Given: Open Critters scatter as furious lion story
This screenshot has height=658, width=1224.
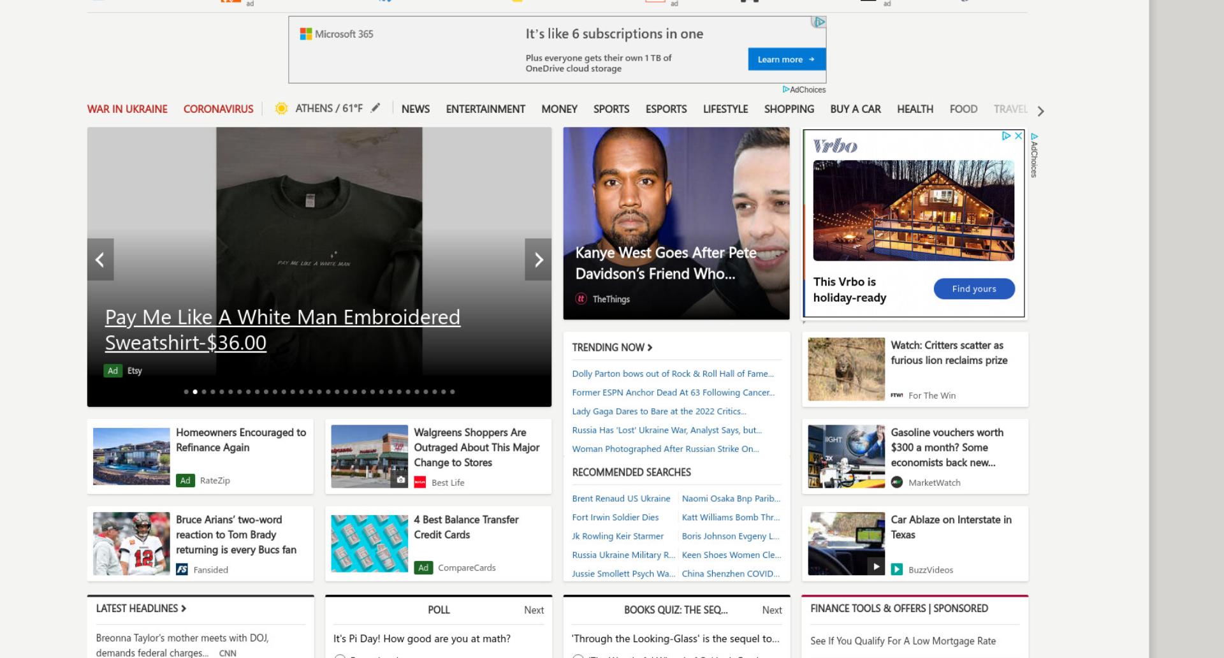Looking at the screenshot, I should (949, 353).
